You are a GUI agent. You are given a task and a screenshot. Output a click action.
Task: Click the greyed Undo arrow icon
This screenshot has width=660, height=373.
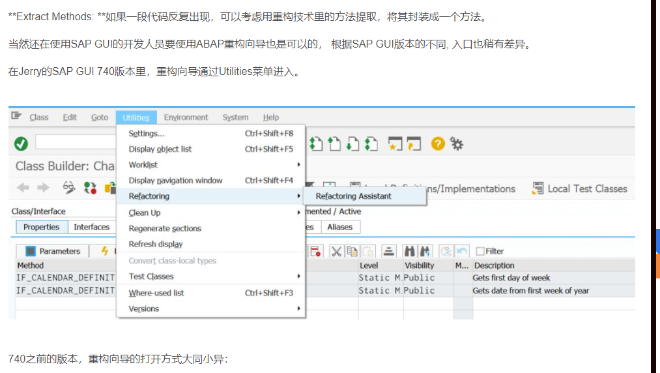pos(462,251)
